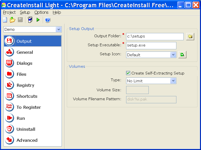Browse for an output folder
This screenshot has height=150, width=201.
click(190, 36)
